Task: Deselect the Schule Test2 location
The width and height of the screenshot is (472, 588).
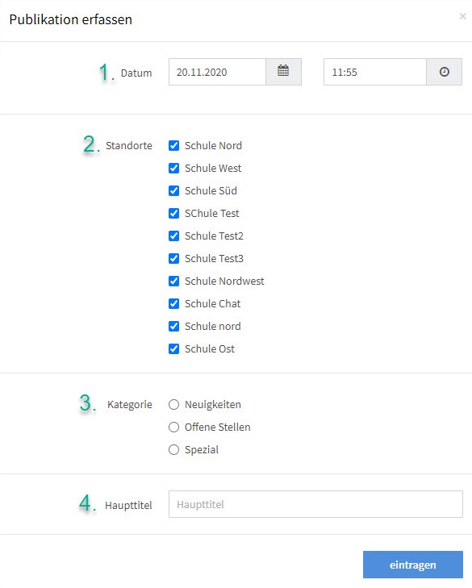Action: click(x=173, y=236)
